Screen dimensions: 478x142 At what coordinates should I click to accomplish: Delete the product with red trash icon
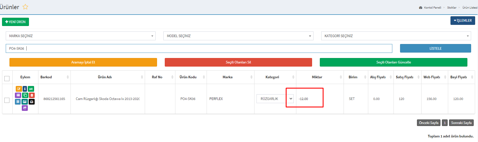point(32,95)
